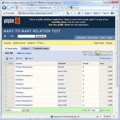Click the search magnifier icon
This screenshot has height=120, width=120.
tap(113, 8)
